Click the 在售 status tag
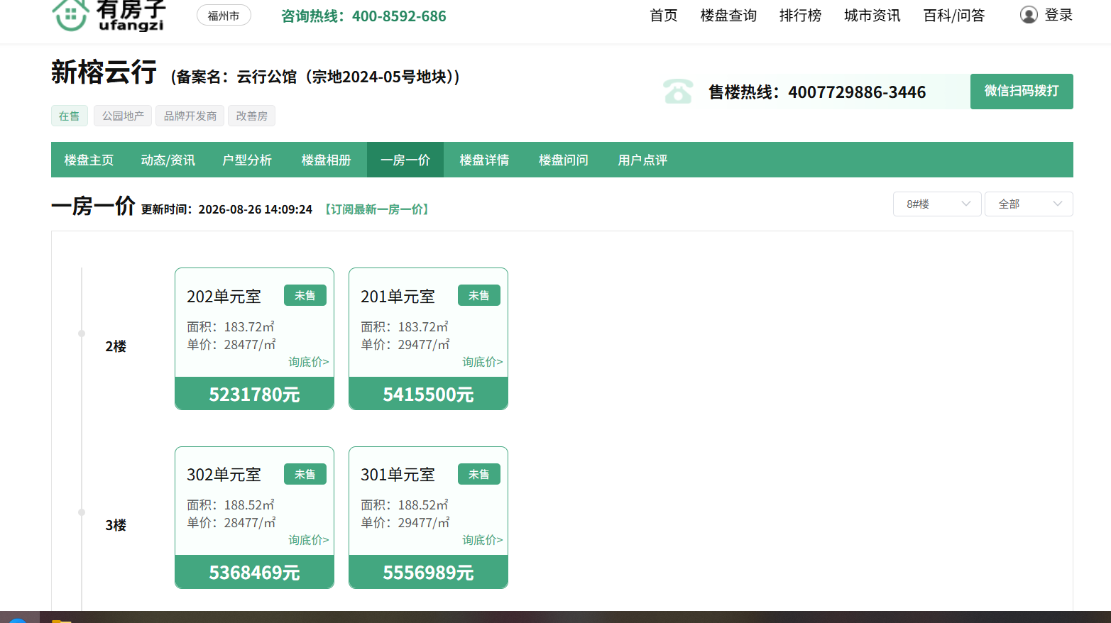 70,116
